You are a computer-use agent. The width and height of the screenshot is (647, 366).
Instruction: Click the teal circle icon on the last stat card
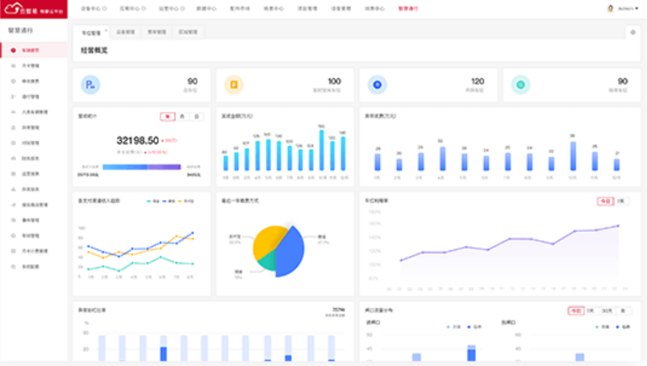click(520, 84)
